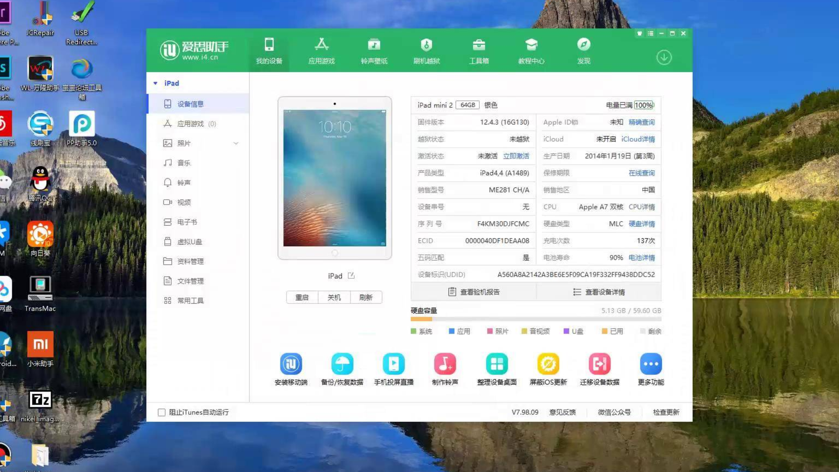Switch to 我的设备 tab
The image size is (839, 472).
tap(269, 51)
